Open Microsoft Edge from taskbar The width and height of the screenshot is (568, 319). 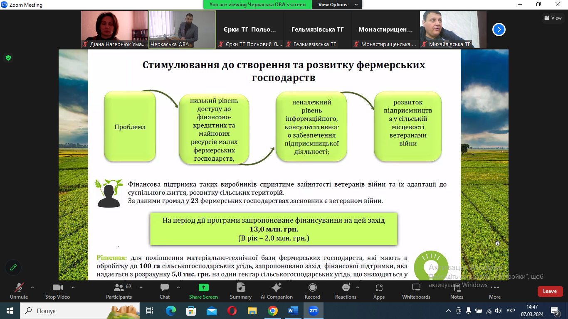(171, 311)
